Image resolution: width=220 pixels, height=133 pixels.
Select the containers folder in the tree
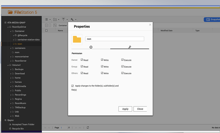(x=20, y=48)
